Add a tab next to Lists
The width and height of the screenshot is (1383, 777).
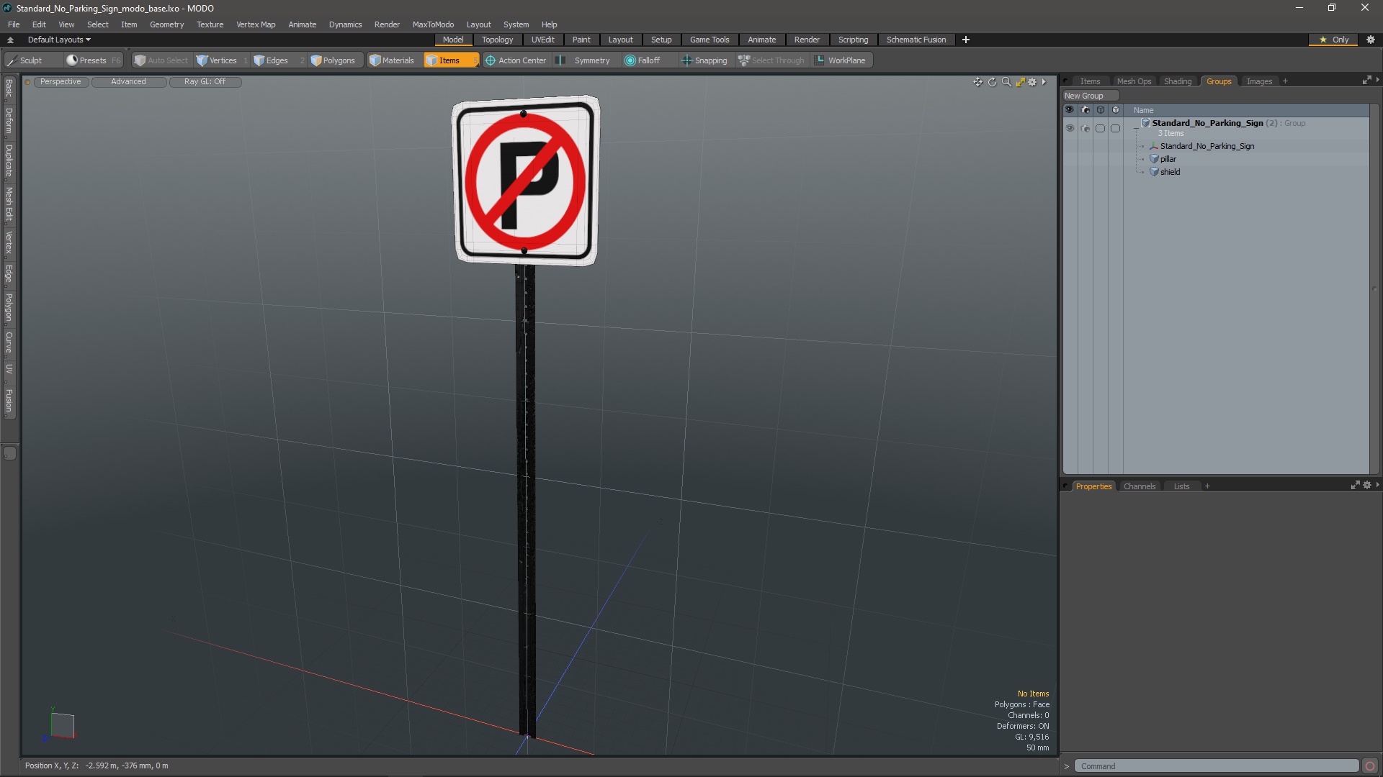[x=1207, y=486]
